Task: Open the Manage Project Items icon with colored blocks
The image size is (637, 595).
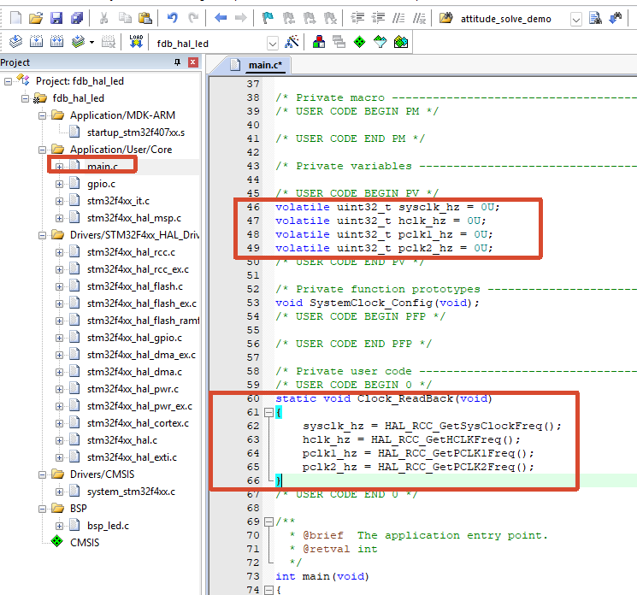Action: pyautogui.click(x=319, y=41)
